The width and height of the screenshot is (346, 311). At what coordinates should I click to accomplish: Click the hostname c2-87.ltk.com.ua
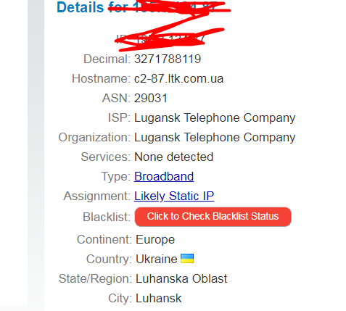pyautogui.click(x=178, y=78)
